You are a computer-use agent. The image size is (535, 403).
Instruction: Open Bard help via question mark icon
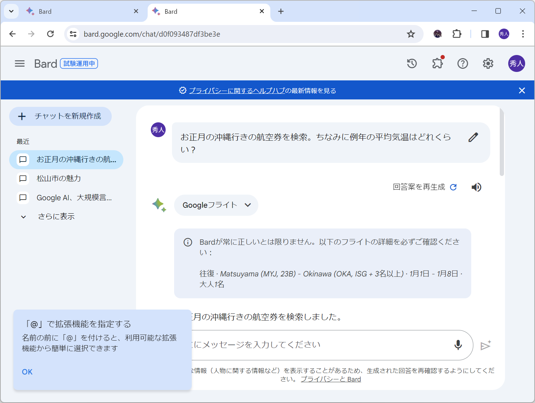(x=462, y=63)
